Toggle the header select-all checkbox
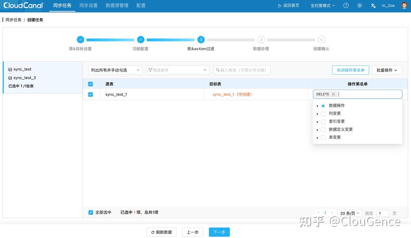 click(x=90, y=84)
